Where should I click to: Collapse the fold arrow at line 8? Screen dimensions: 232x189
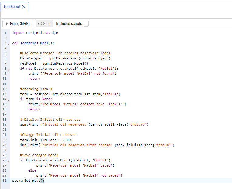[9, 70]
